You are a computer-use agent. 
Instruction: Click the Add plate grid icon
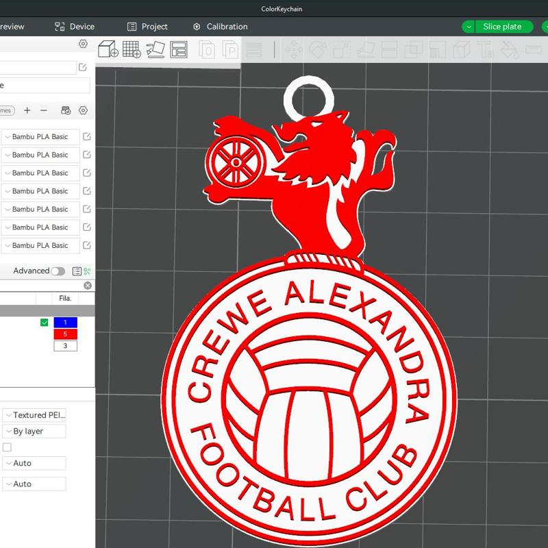132,49
